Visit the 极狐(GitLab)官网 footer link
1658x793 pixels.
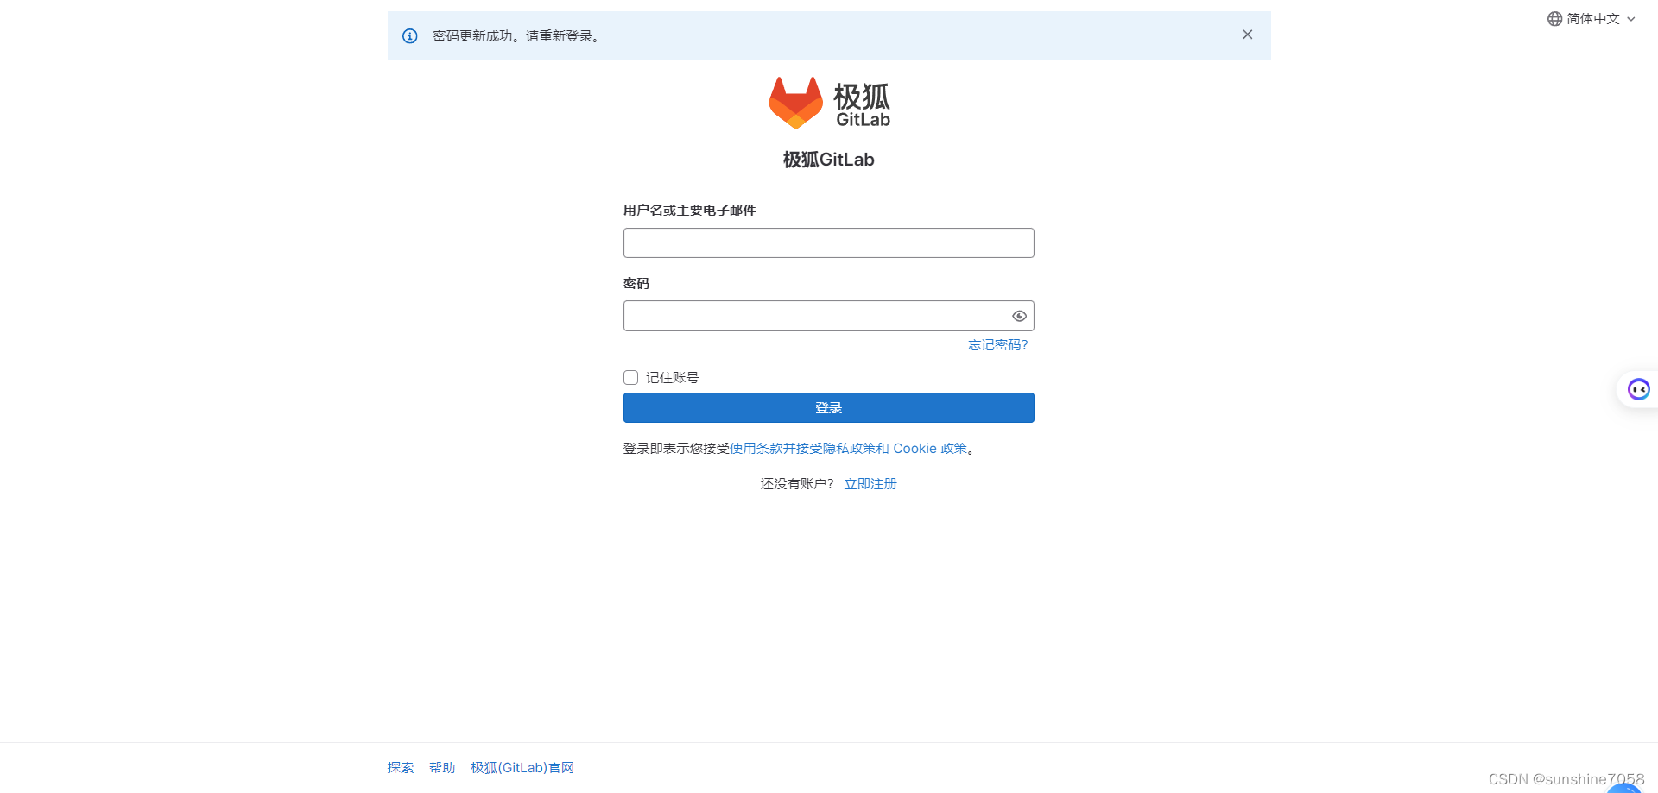pos(522,768)
